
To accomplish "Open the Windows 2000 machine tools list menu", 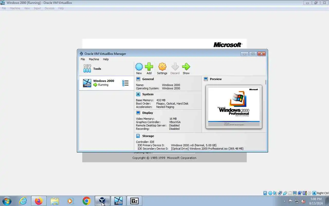I will pyautogui.click(x=125, y=83).
